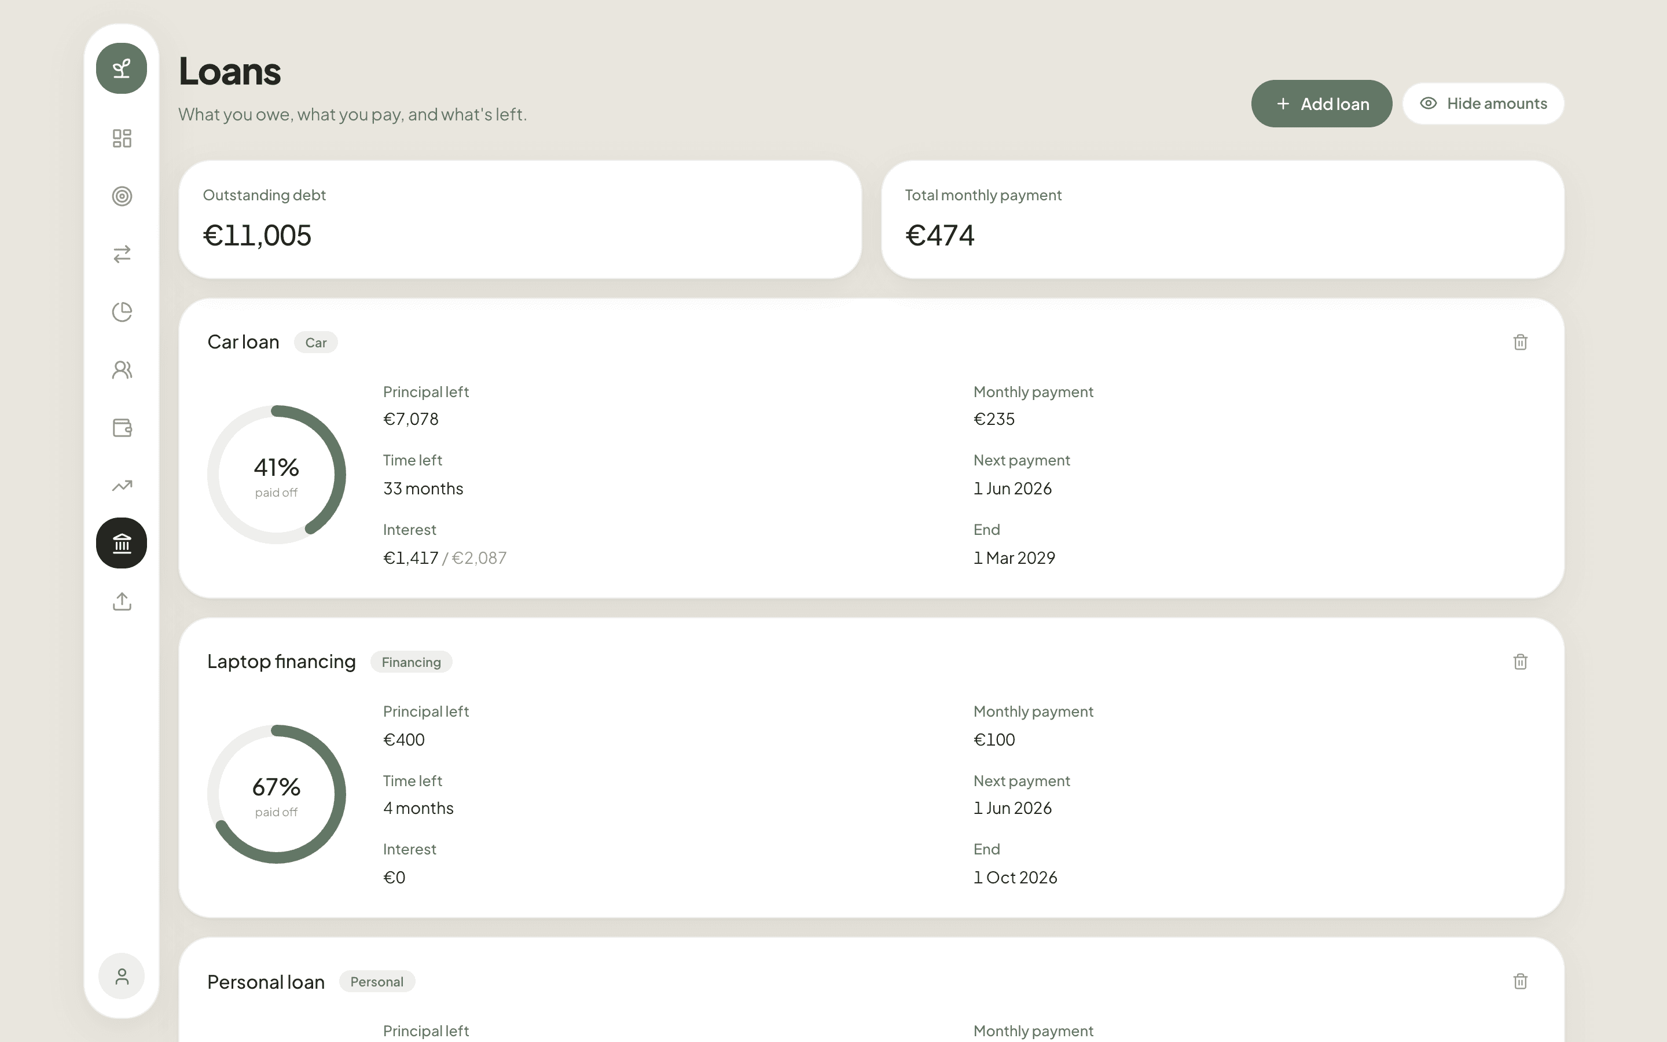Screen dimensions: 1667x1042
Task: Delete the Car loan with trash icon
Action: tap(1521, 343)
